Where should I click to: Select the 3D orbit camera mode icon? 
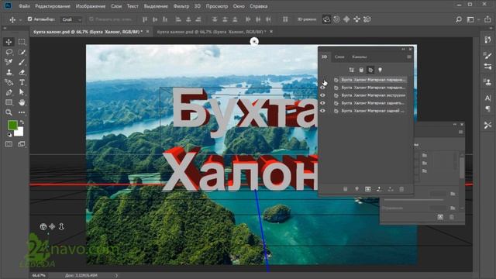point(326,19)
